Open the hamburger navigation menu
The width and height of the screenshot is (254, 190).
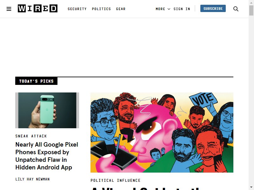tap(9, 9)
